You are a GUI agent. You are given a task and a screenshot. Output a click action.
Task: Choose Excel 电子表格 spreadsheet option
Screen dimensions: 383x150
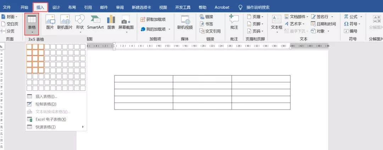click(56, 119)
